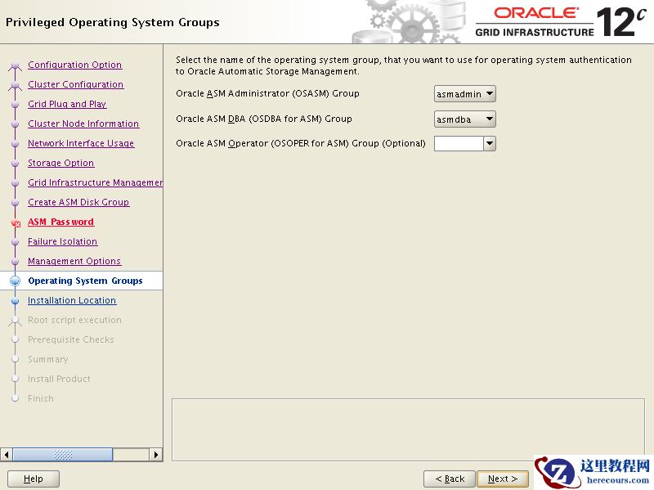Click the disabled Root script execution step
Screen dimensions: 654x490
pyautogui.click(x=74, y=320)
